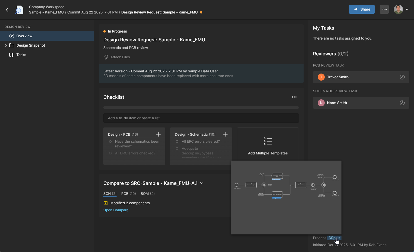Click the "Add a to-do item" input field

click(201, 118)
